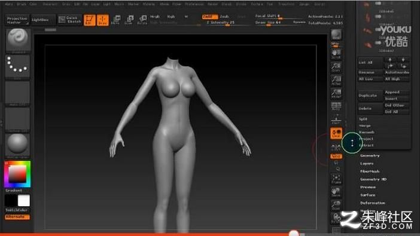The image size is (420, 236).
Task: Toggle Edit mode button
Action: [90, 20]
